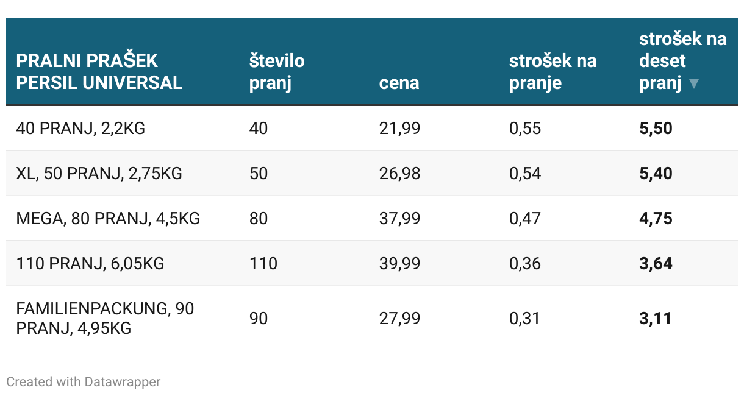The height and width of the screenshot is (396, 744).
Task: Click the bold value 5,50
Action: (x=656, y=129)
